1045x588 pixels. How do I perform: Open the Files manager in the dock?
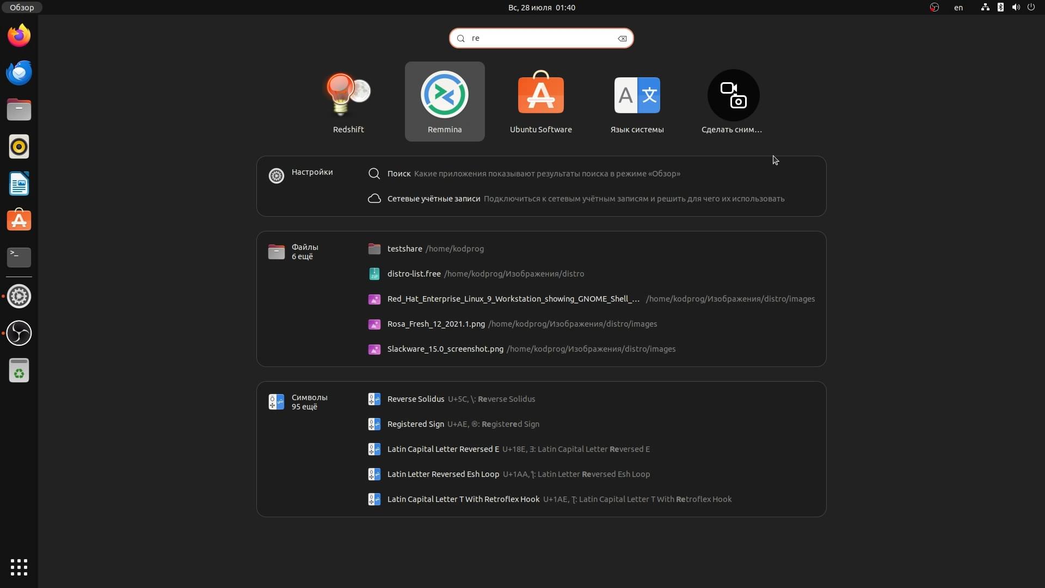19,110
